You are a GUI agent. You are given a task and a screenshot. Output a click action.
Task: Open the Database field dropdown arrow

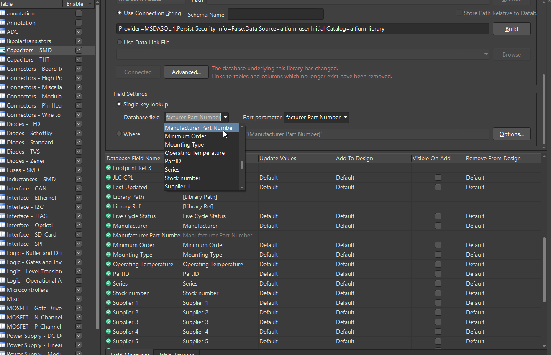(x=226, y=118)
